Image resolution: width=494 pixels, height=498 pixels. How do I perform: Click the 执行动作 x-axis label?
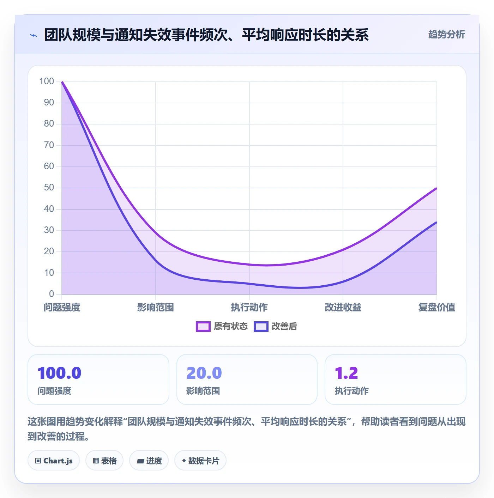(249, 307)
